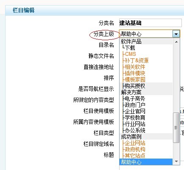Click the list scrollbar down arrow
This screenshot has width=184, height=170.
[x=176, y=161]
